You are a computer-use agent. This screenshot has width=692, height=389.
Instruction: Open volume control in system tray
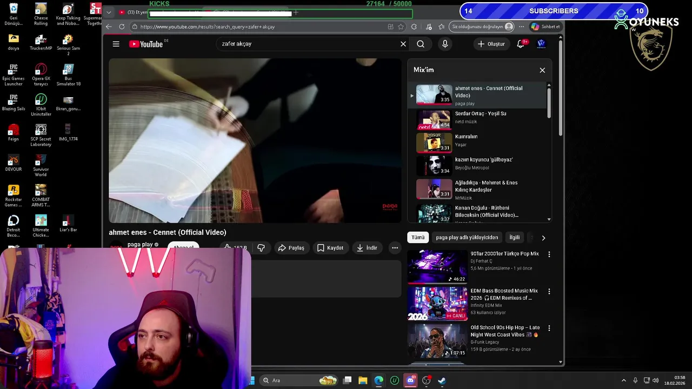coord(655,380)
